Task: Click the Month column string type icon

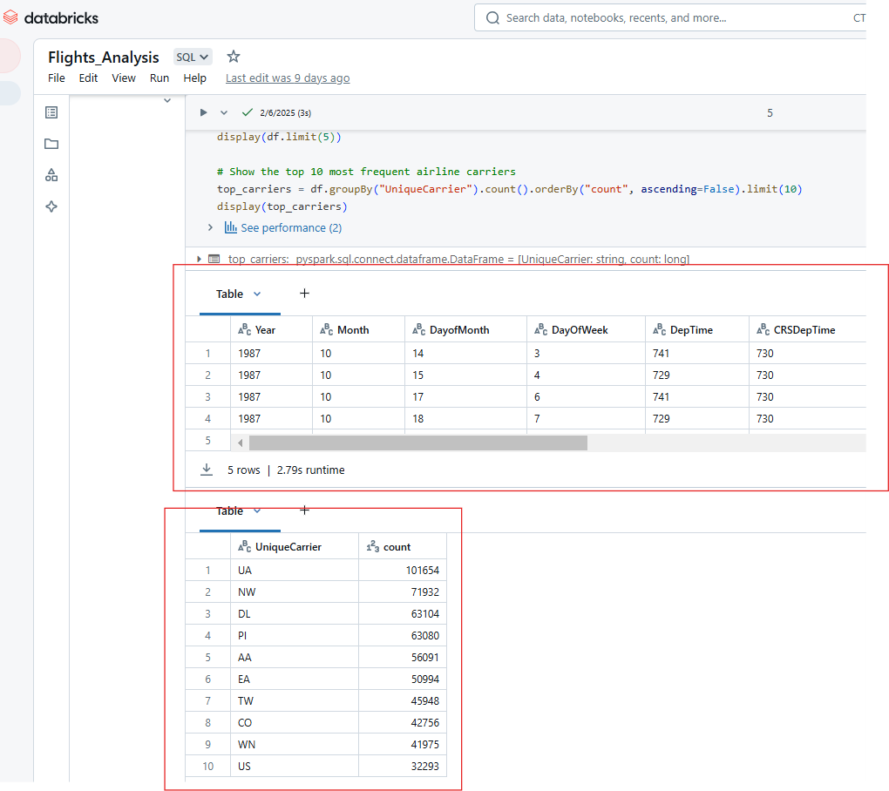Action: coord(327,330)
